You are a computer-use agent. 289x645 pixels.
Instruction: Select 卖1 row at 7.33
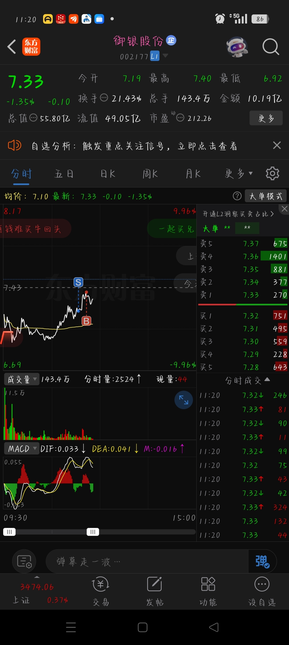click(x=244, y=295)
